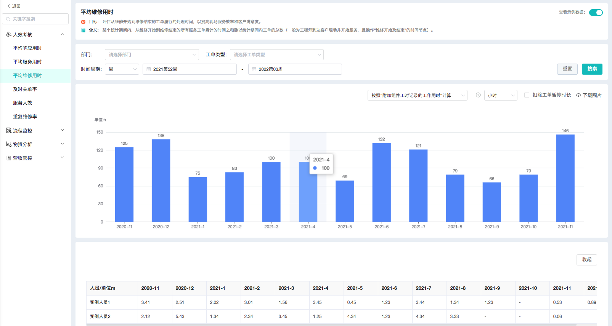Toggle the 查看示例数据 switch
Viewport: 612px width, 326px height.
[x=596, y=13]
